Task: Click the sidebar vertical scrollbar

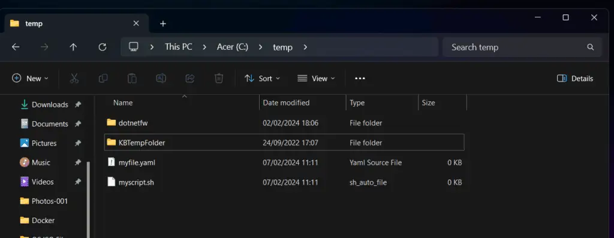Action: 89,200
